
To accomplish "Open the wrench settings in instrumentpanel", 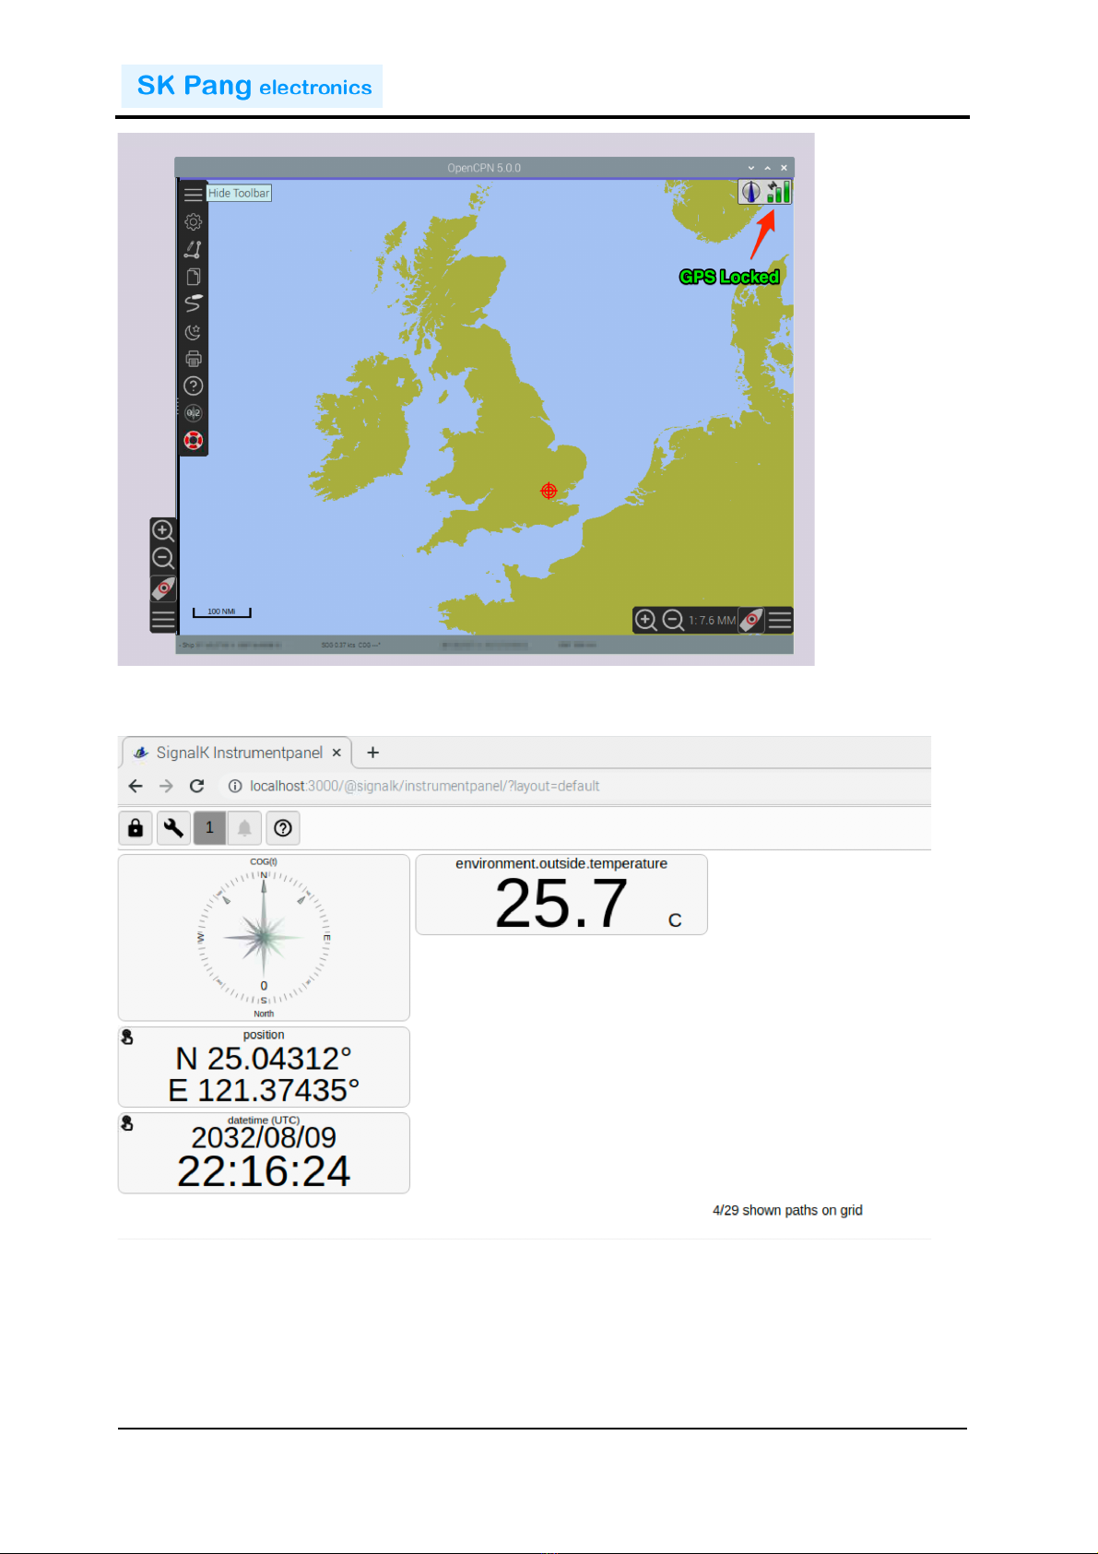I will pyautogui.click(x=172, y=828).
